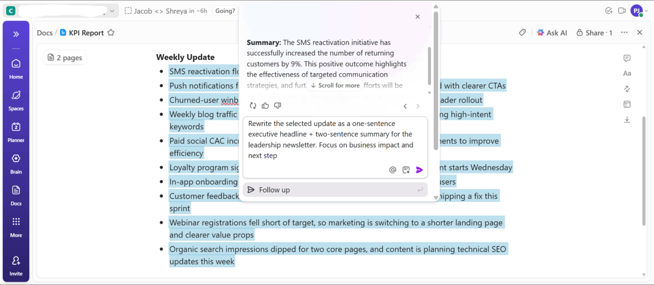Expand the collapsed sidebar

[x=16, y=33]
